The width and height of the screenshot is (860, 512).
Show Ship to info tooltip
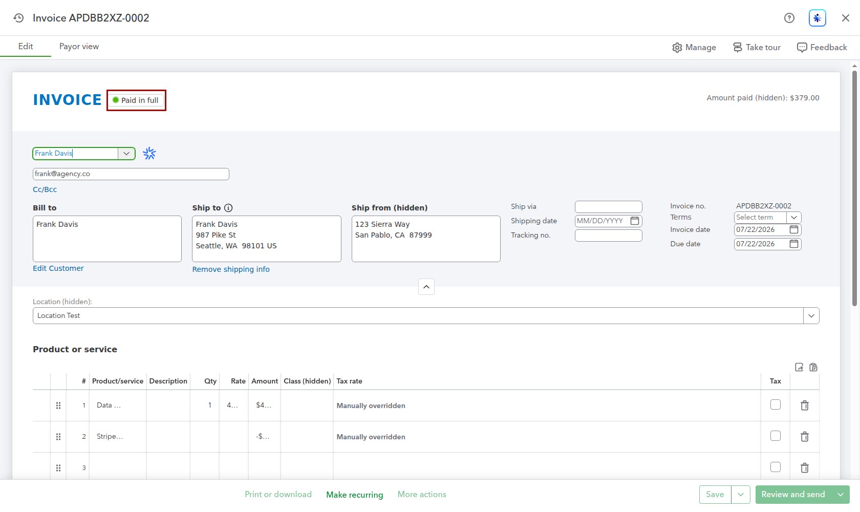(228, 208)
